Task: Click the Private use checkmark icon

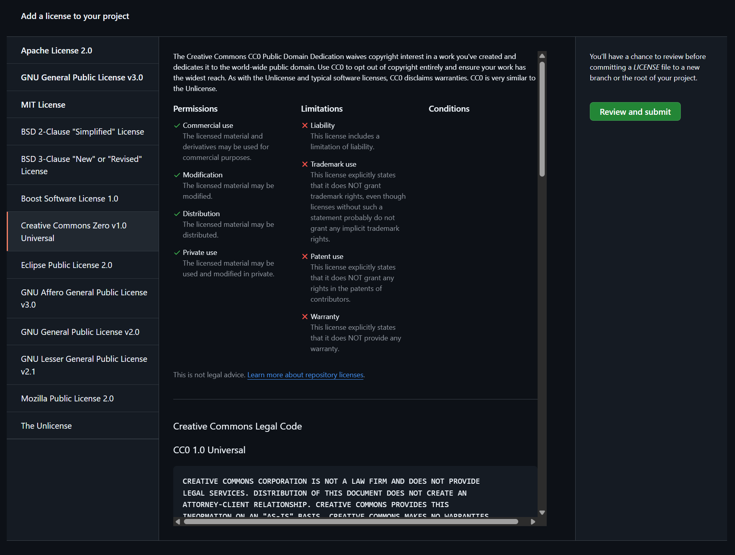Action: click(x=177, y=253)
